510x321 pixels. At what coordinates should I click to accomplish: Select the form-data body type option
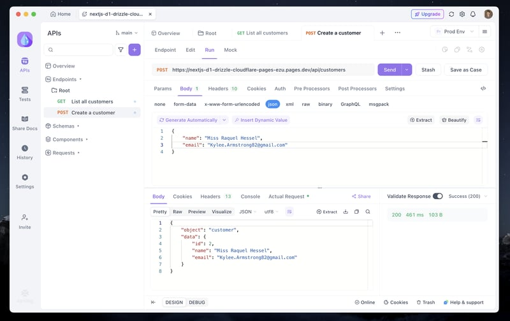pyautogui.click(x=185, y=104)
